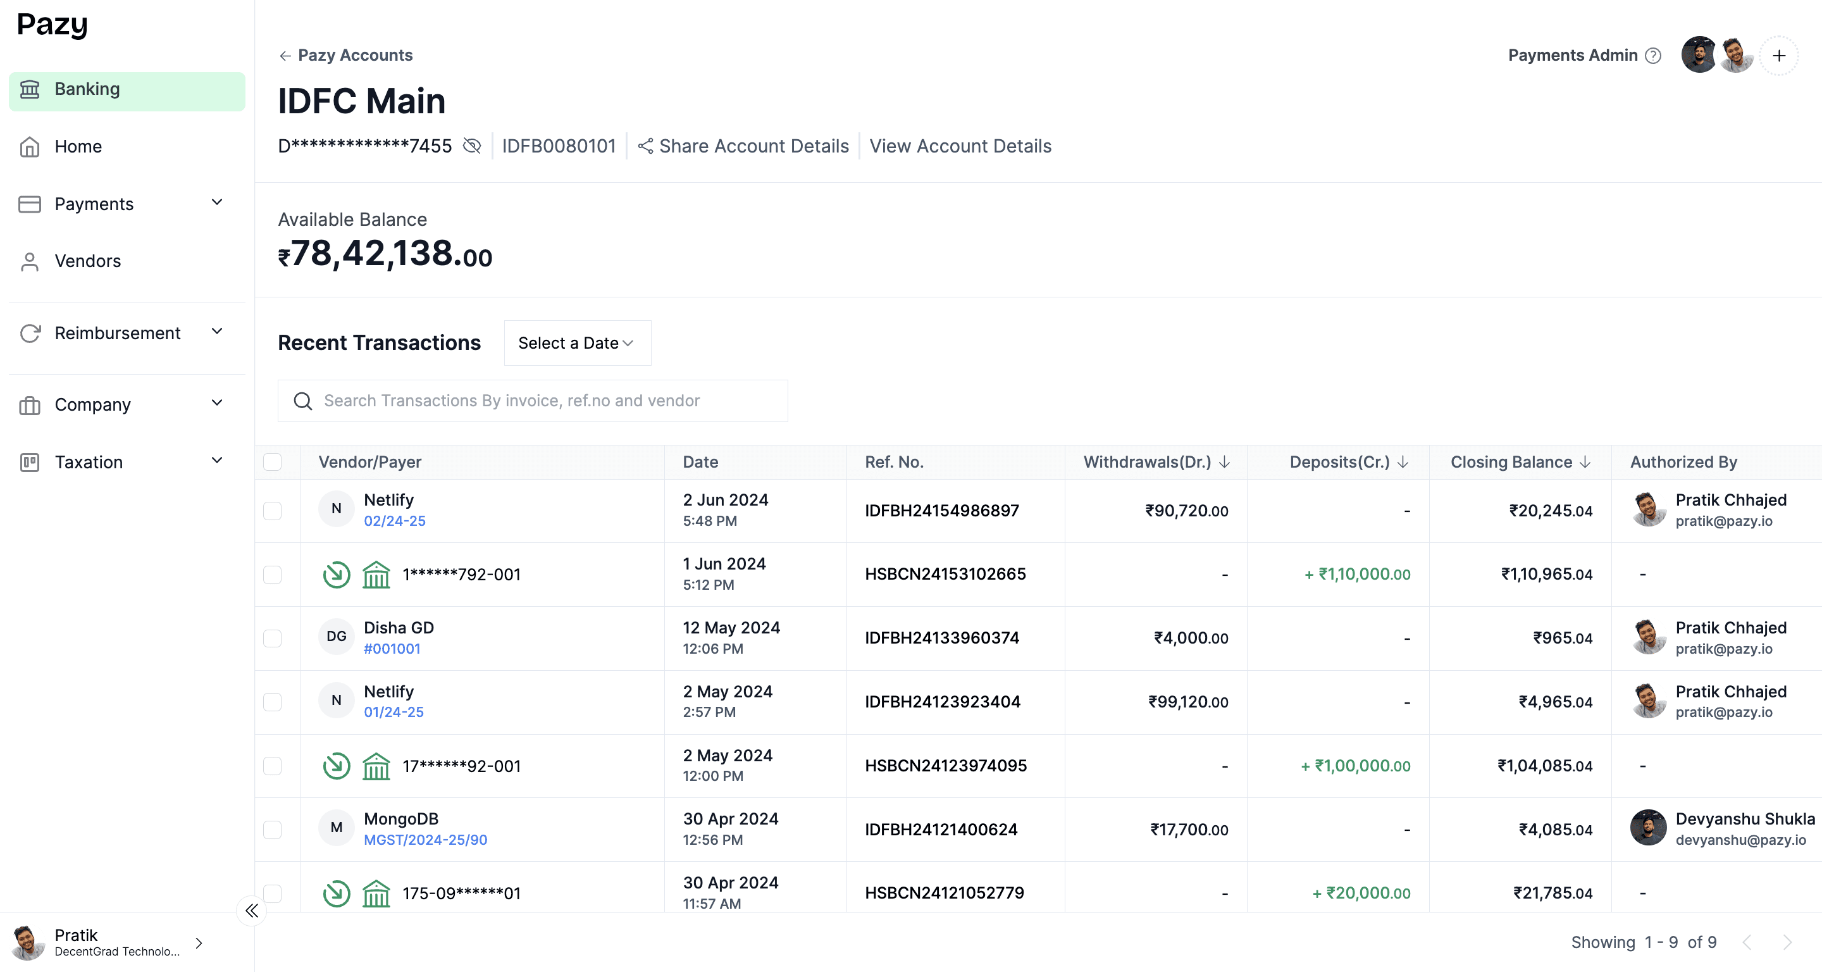Open invoice link 02/24-25 for Netlify

pyautogui.click(x=395, y=521)
